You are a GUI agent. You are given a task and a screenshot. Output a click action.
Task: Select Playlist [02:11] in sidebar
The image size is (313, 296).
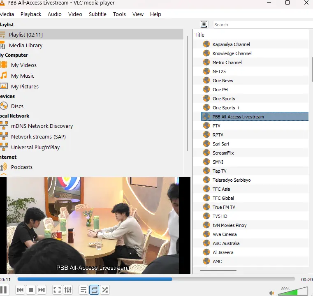pyautogui.click(x=92, y=35)
